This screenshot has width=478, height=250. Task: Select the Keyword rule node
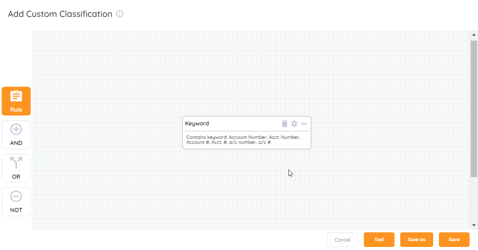[247, 132]
